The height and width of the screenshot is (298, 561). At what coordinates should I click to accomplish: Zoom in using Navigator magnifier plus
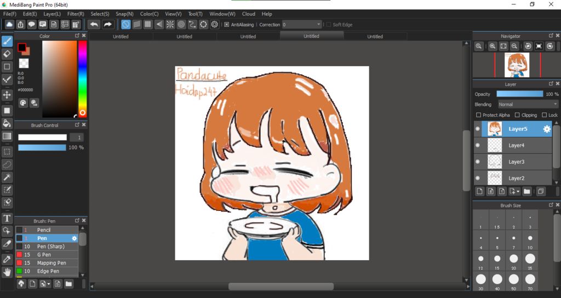[493, 46]
